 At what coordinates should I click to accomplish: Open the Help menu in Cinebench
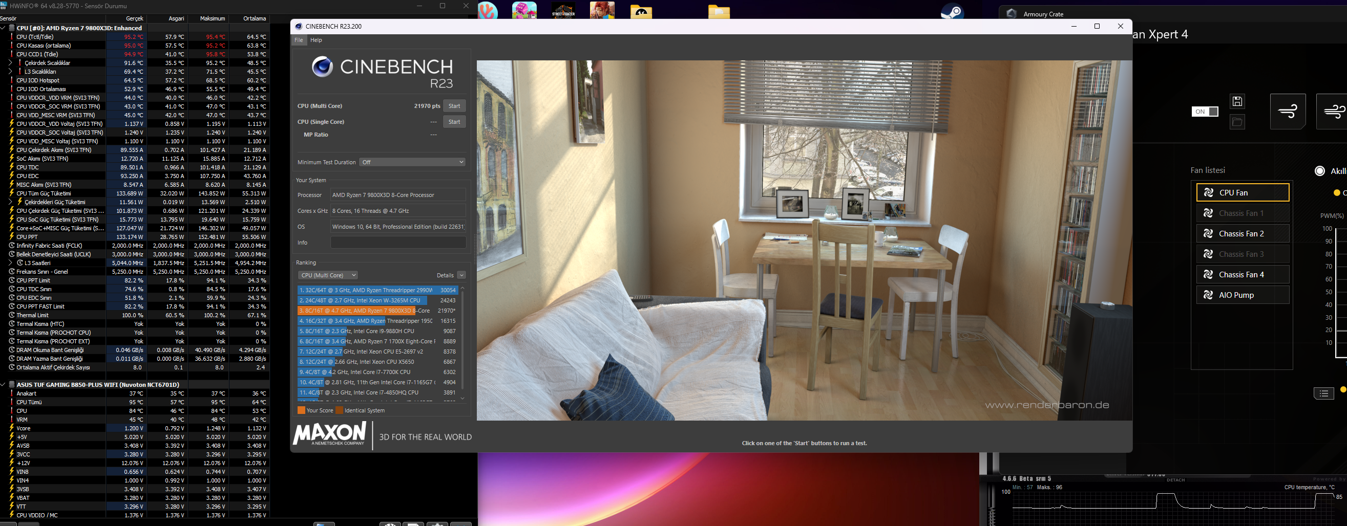pos(317,40)
